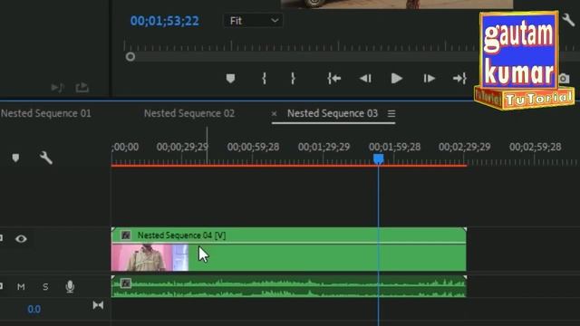Click the export share icon in source panel
The width and height of the screenshot is (580, 326).
tap(82, 88)
